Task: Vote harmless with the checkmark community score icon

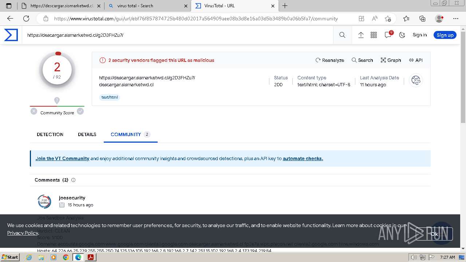Action: coord(80,111)
